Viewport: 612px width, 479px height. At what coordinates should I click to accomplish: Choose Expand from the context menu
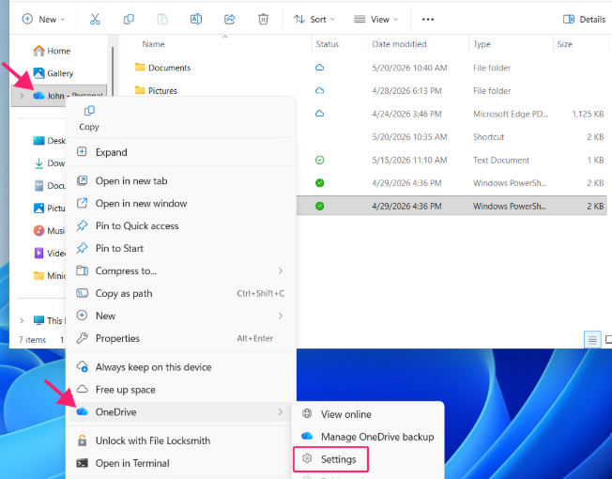coord(181,152)
